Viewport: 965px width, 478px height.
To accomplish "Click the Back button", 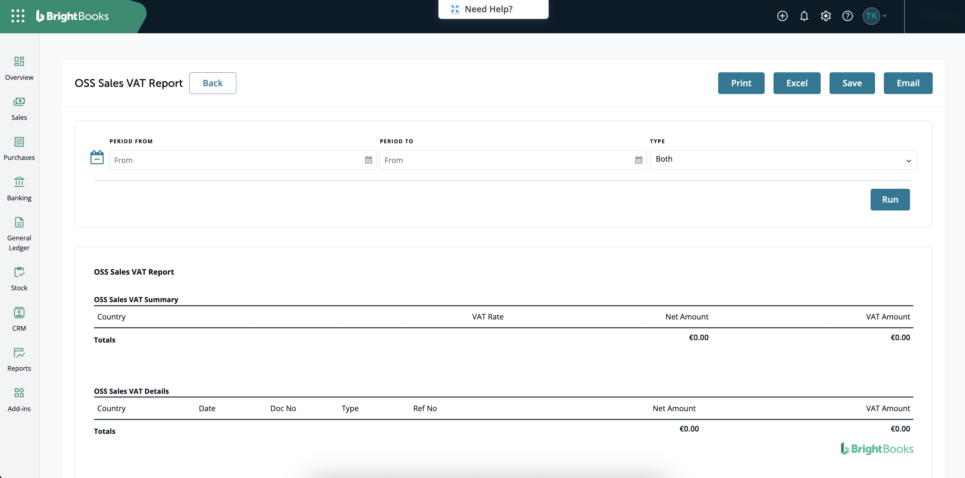I will pyautogui.click(x=213, y=83).
